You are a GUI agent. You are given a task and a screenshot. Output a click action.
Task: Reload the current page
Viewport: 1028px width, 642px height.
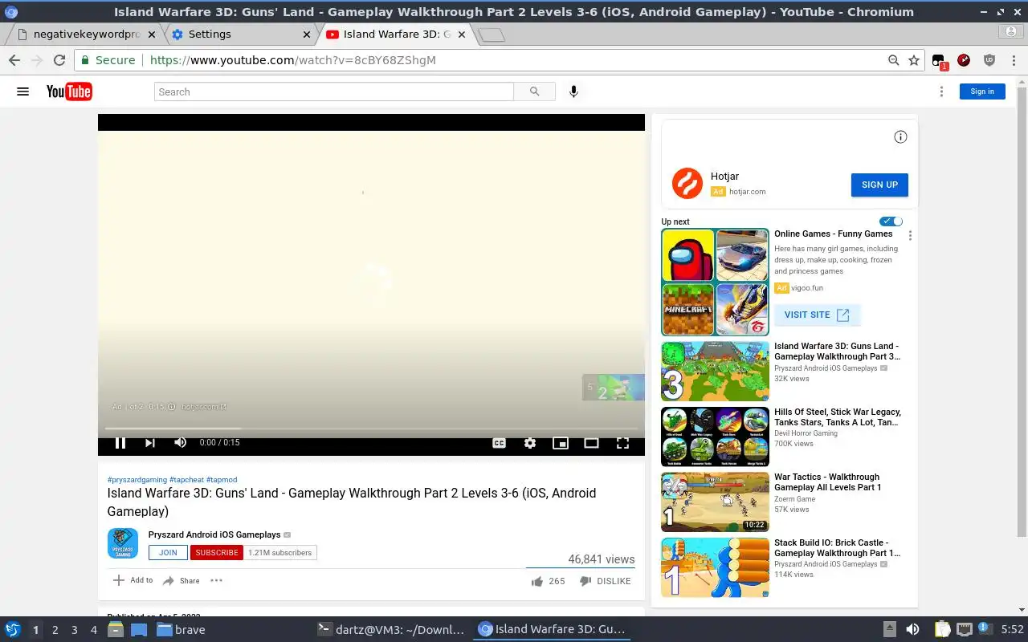click(59, 60)
